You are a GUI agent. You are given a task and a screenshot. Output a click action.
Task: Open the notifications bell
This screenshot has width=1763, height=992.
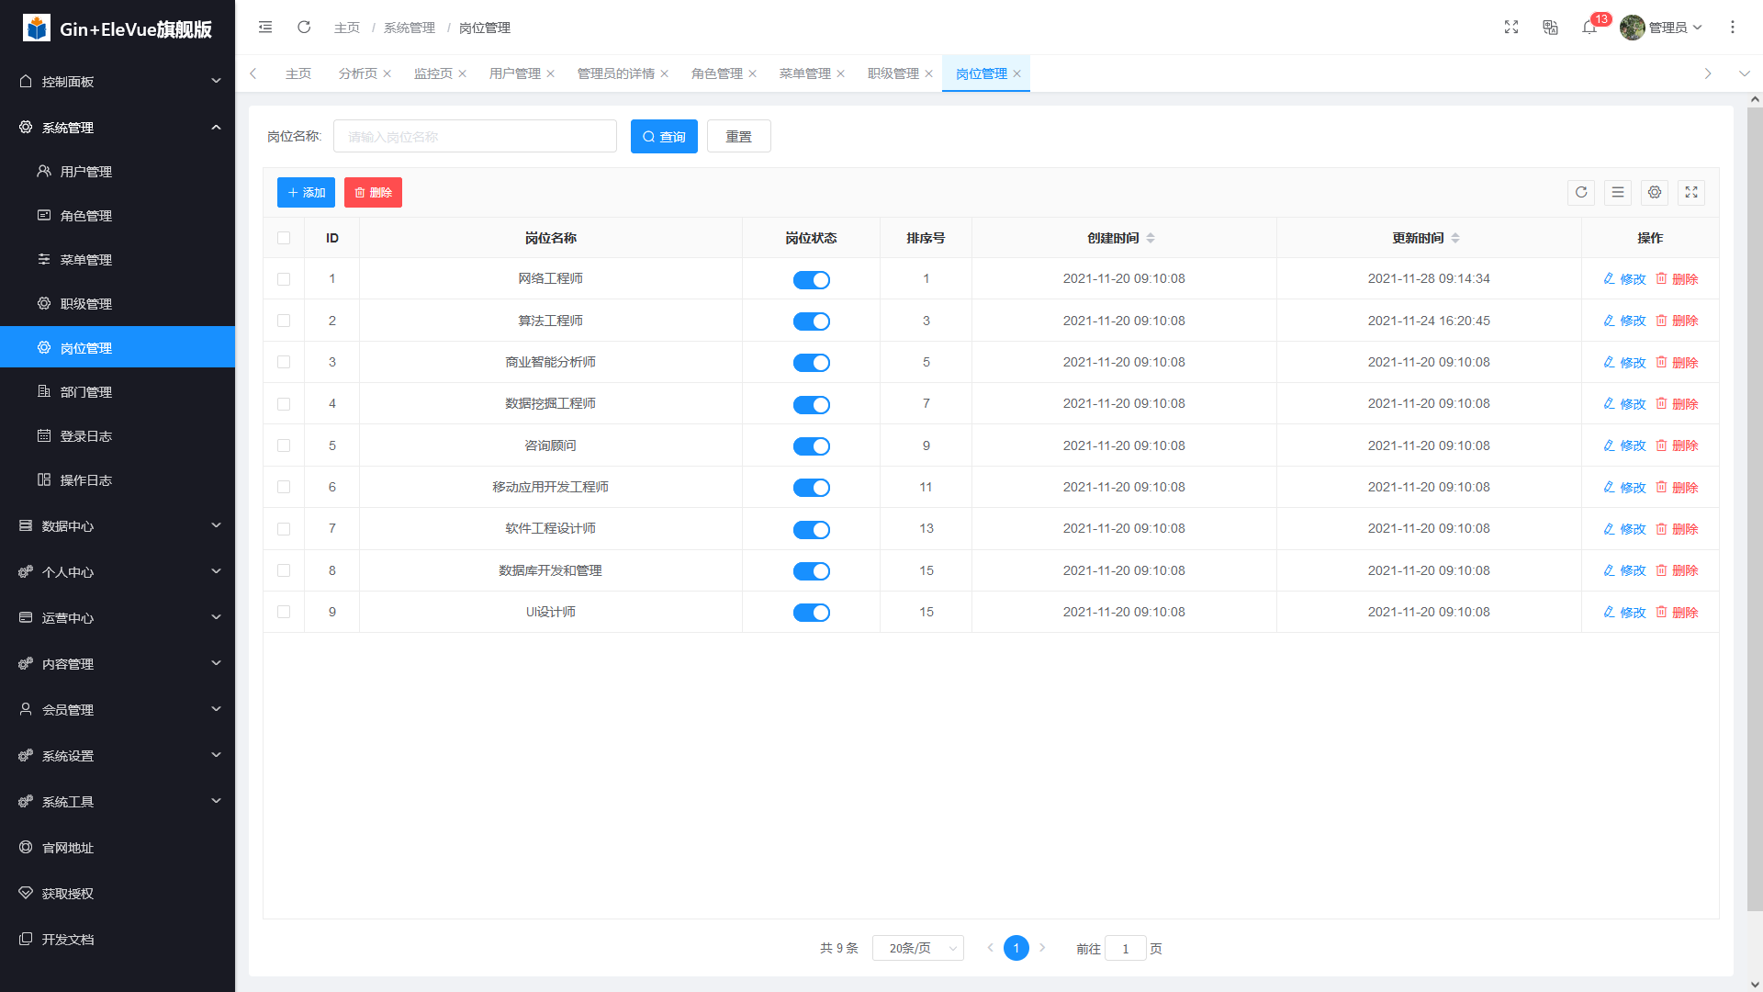point(1589,28)
